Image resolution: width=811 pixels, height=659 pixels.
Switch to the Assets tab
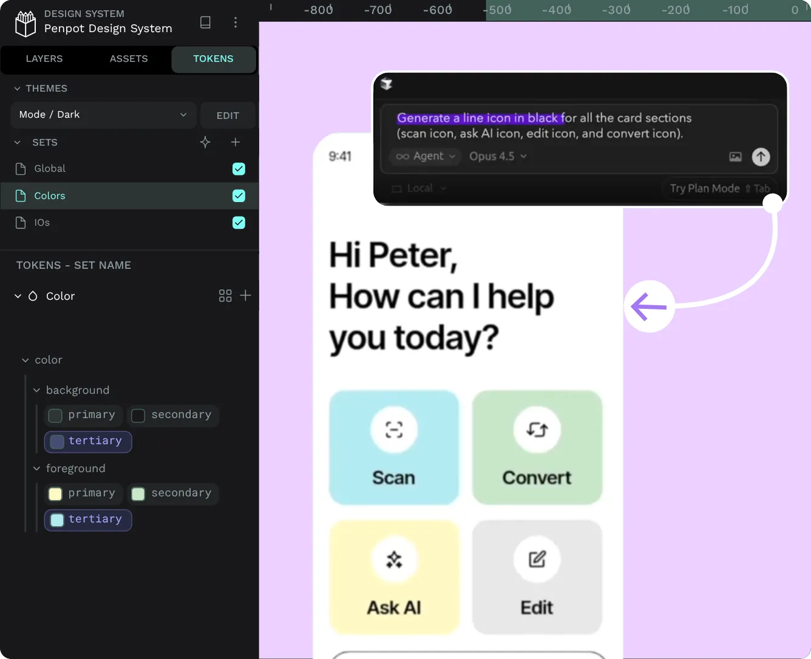[129, 59]
